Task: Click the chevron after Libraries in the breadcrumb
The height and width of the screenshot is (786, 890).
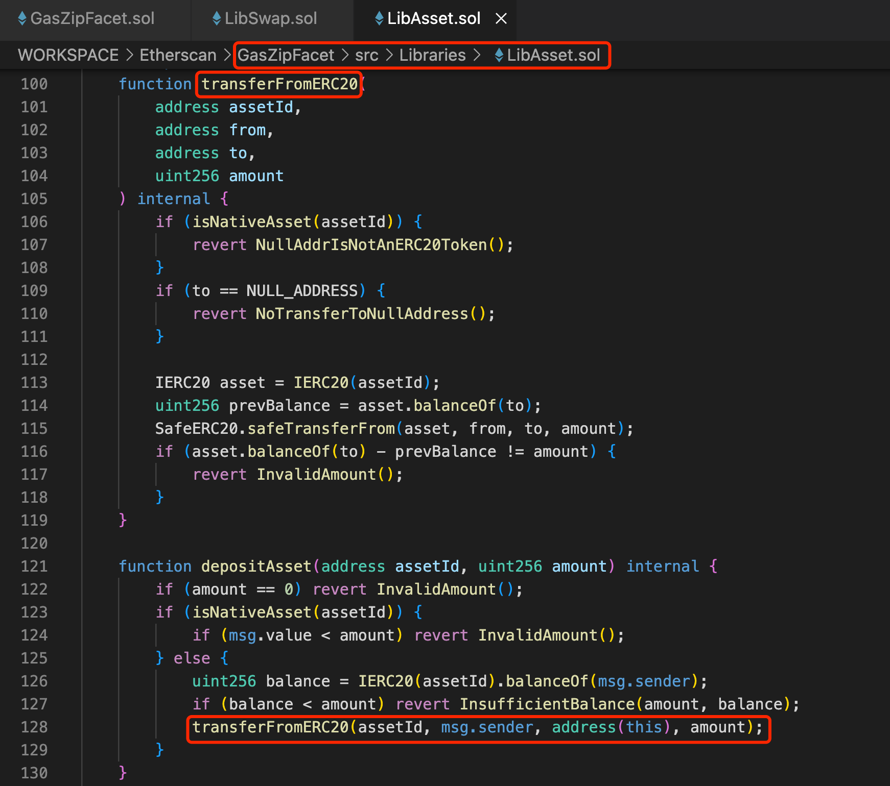Action: (477, 55)
